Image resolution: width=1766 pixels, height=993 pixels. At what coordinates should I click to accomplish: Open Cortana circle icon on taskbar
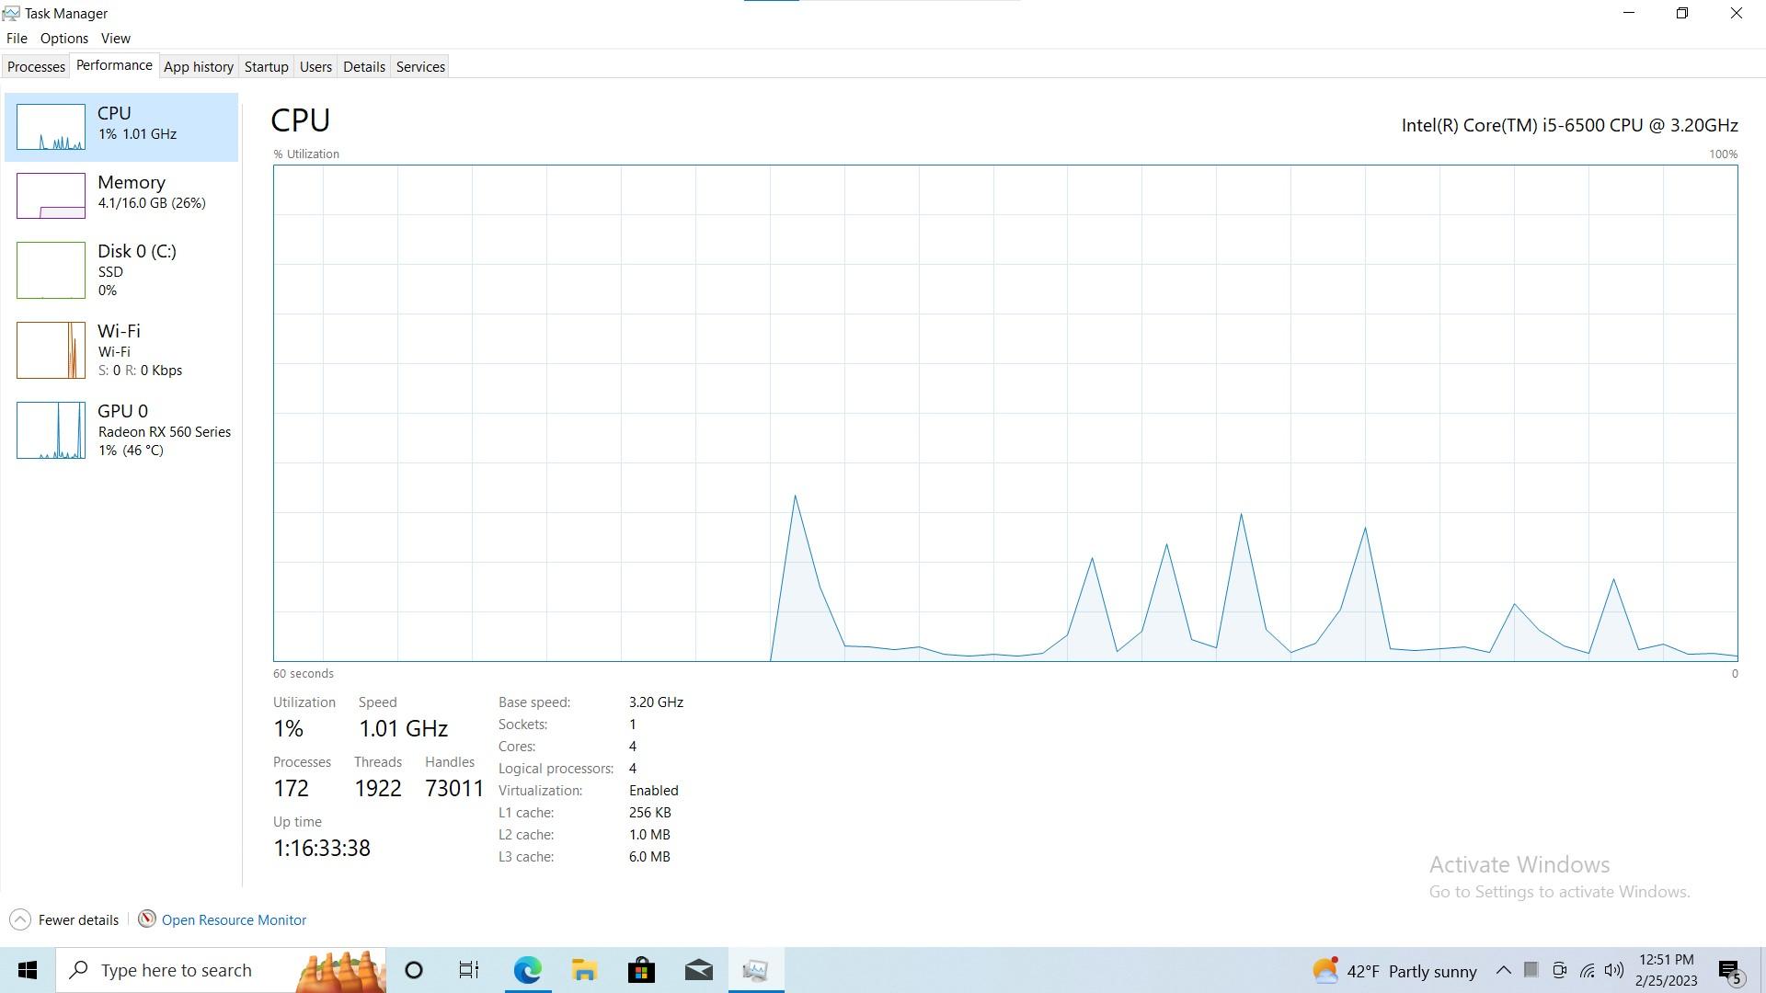point(414,971)
